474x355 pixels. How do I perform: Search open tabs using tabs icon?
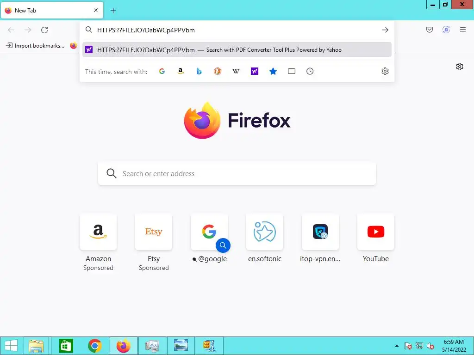point(292,71)
